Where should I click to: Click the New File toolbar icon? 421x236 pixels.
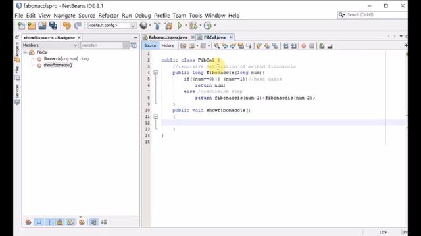click(x=21, y=26)
